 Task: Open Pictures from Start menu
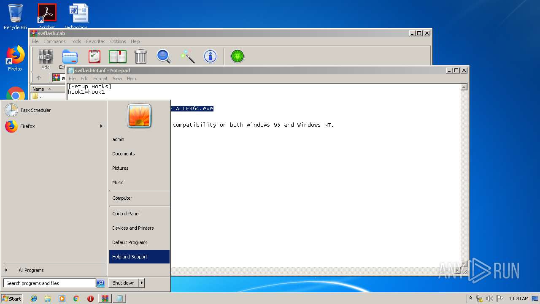(139, 168)
